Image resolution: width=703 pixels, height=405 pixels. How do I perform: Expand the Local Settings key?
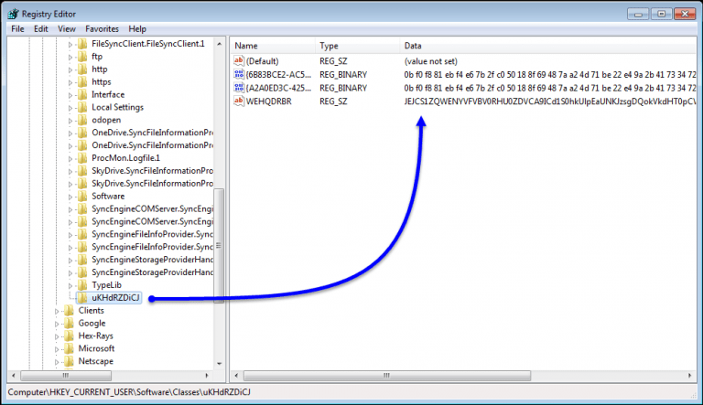[70, 108]
